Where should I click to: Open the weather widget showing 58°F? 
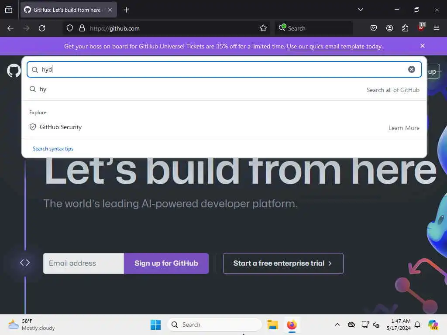[x=31, y=325]
